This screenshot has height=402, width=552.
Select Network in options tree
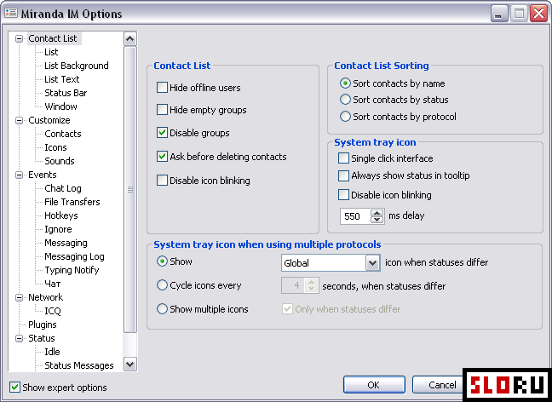coord(45,297)
